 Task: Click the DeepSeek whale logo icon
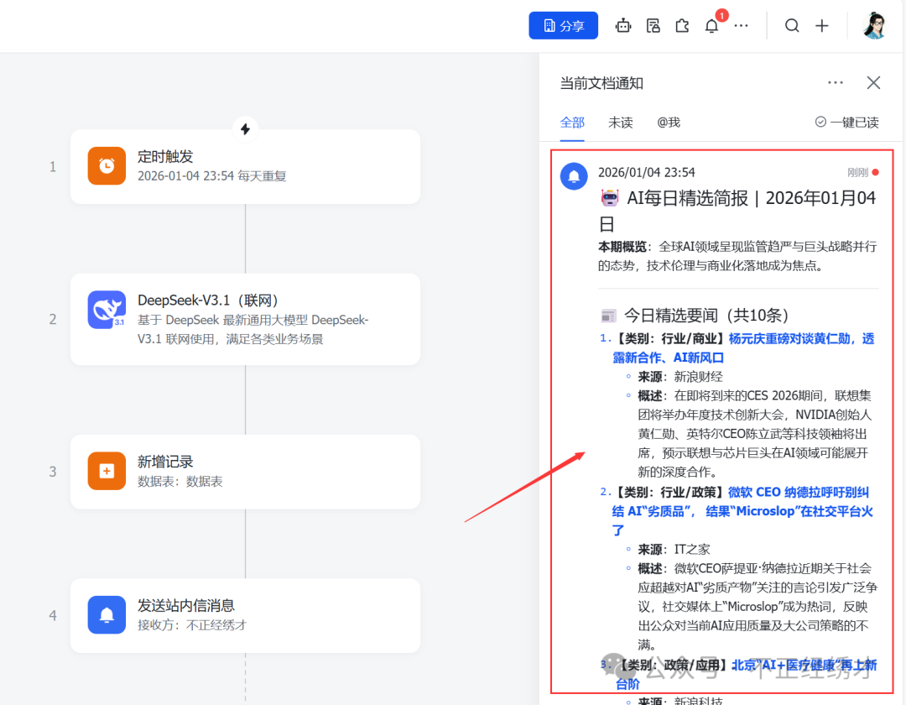point(107,310)
